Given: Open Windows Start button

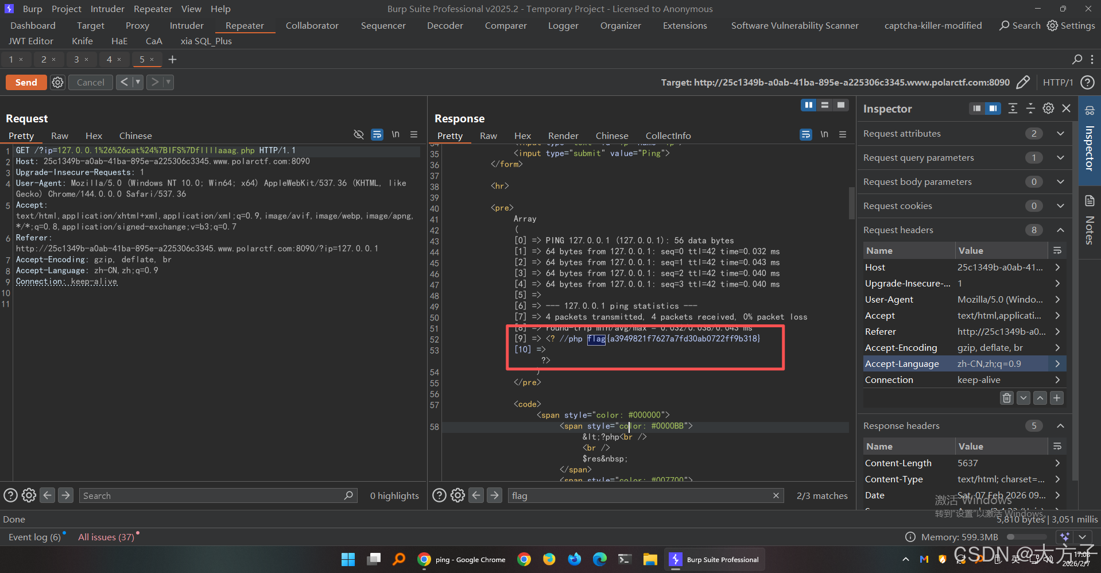Looking at the screenshot, I should [x=348, y=559].
